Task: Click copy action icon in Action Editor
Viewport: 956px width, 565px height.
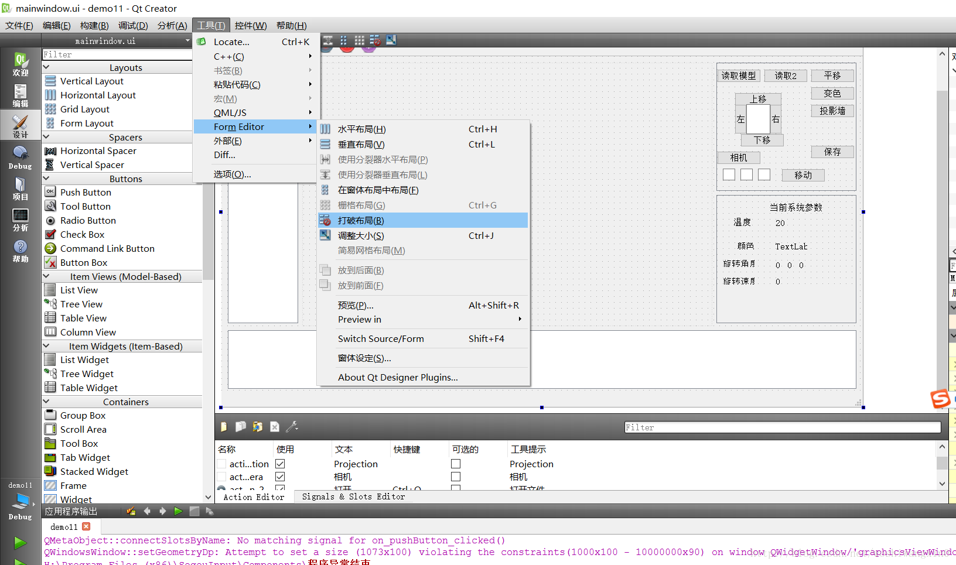Action: [x=240, y=427]
